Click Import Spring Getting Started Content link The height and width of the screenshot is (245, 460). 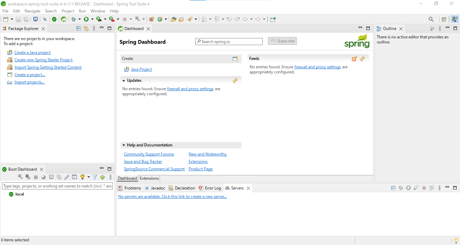(x=48, y=67)
